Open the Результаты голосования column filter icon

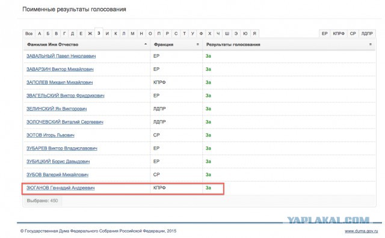[371, 44]
